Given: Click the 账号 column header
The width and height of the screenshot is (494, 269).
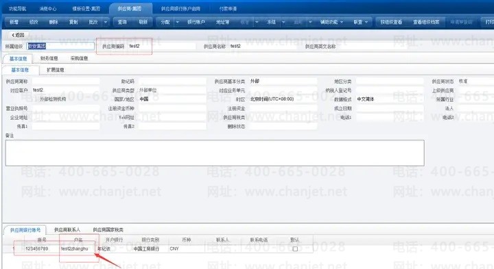Looking at the screenshot, I should tap(42, 240).
